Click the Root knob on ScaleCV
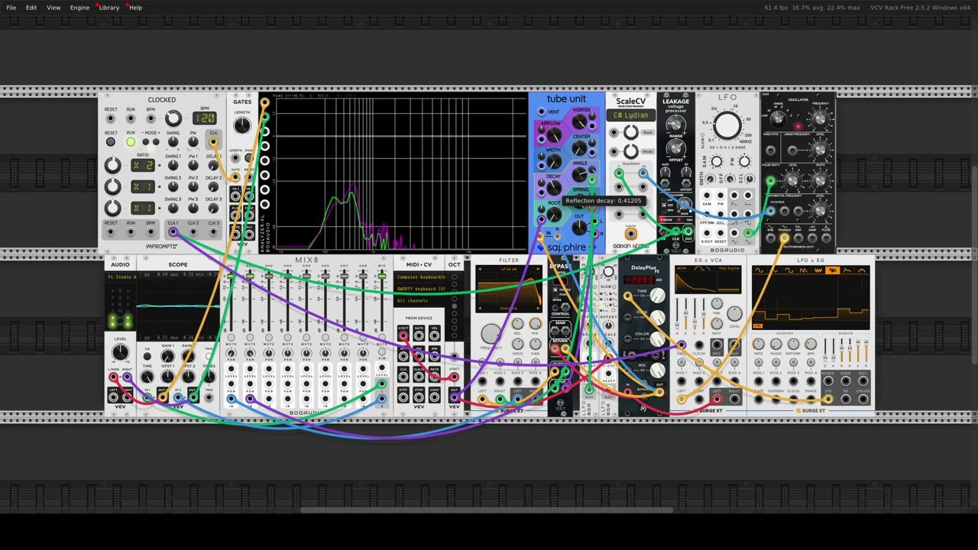 click(630, 133)
